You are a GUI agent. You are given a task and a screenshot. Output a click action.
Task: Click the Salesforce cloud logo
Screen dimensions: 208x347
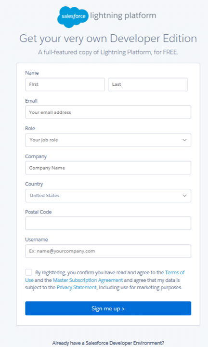pyautogui.click(x=73, y=17)
